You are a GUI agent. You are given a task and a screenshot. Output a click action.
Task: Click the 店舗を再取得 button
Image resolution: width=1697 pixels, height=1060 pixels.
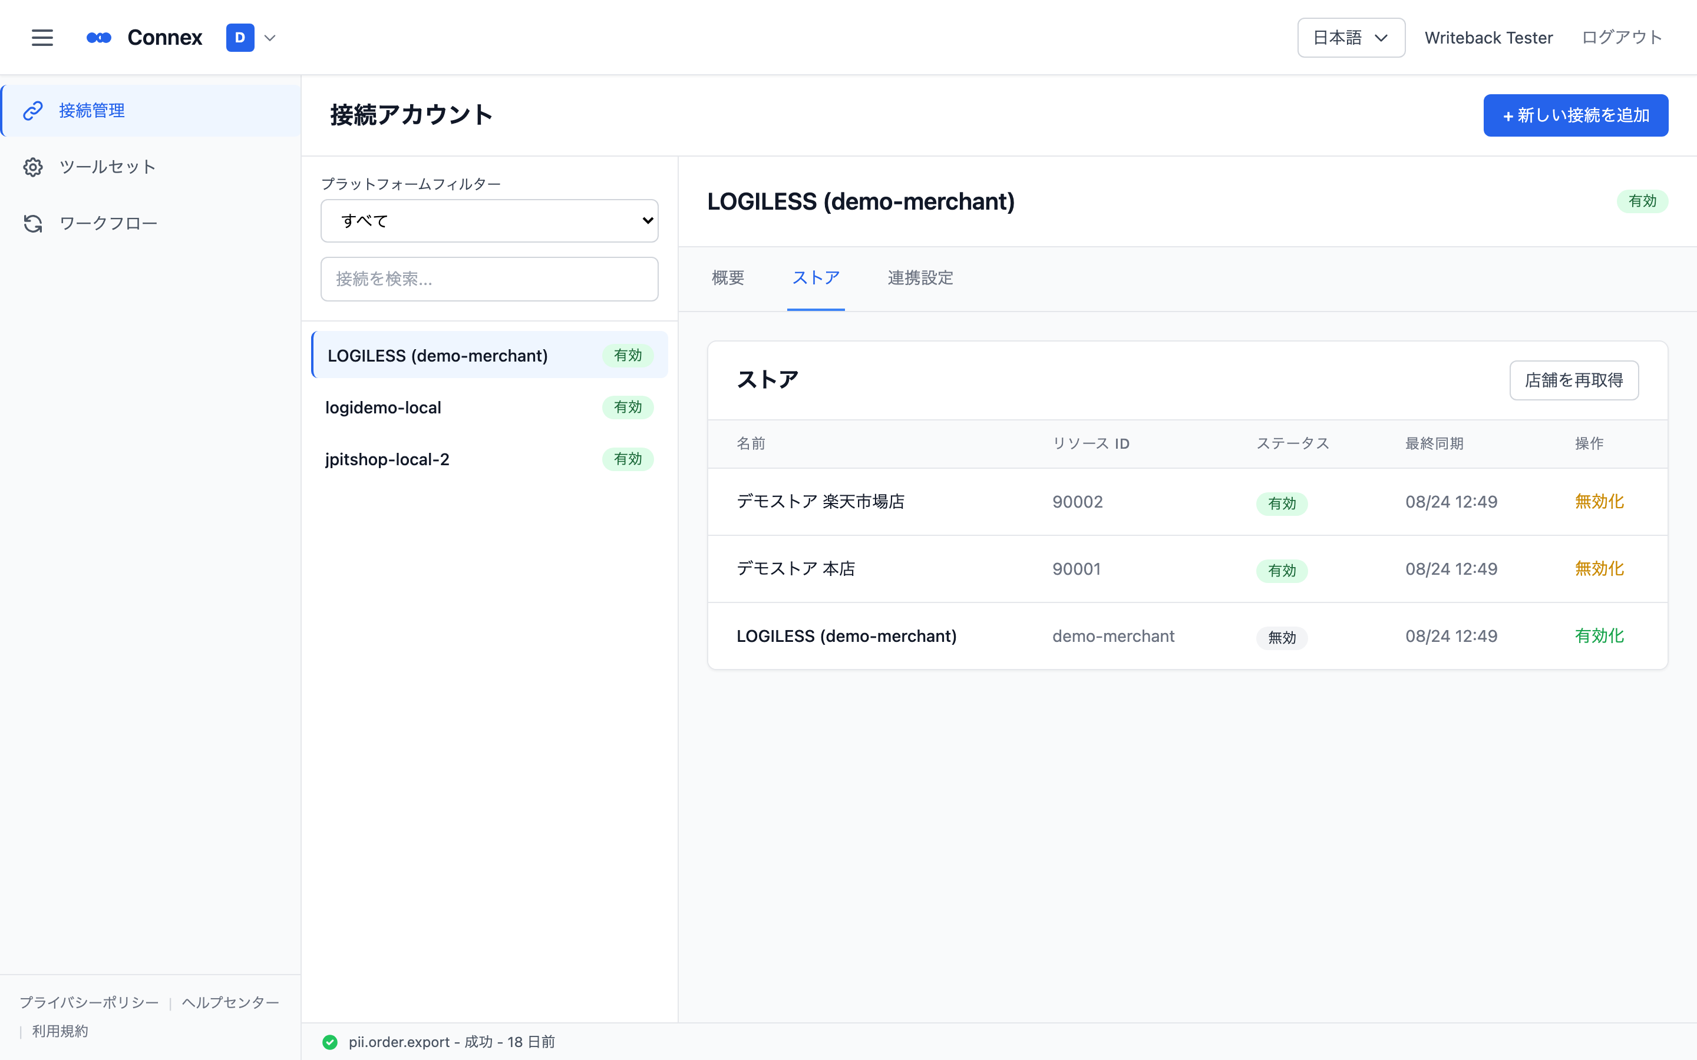pos(1574,380)
